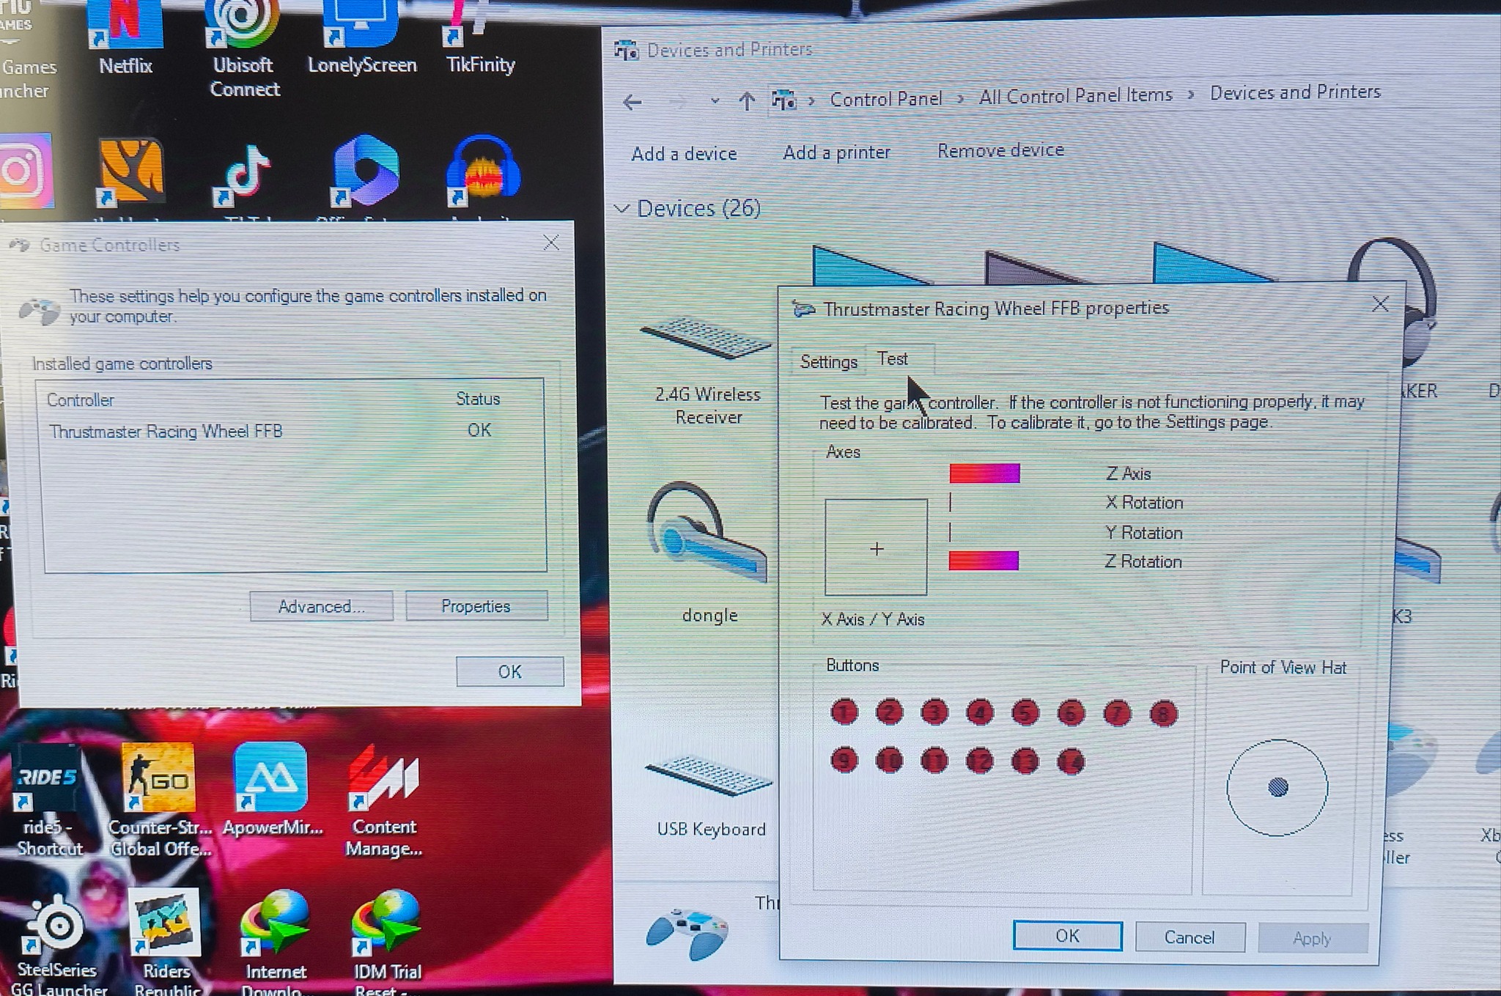Confirm OK in the Game Controllers dialog
Viewport: 1501px width, 996px height.
509,671
